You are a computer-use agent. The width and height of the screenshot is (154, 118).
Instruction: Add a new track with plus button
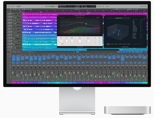[8, 11]
